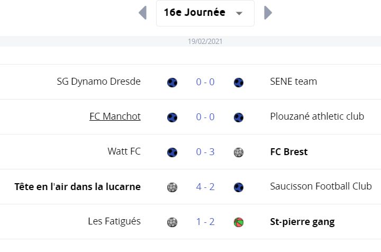This screenshot has height=252, width=381.
Task: Go to previous journée with left arrow
Action: [x=143, y=13]
